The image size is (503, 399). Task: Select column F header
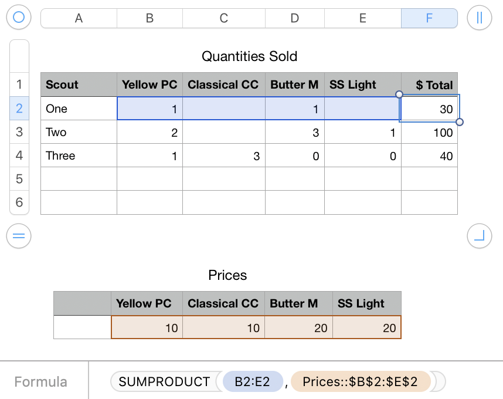click(x=429, y=18)
